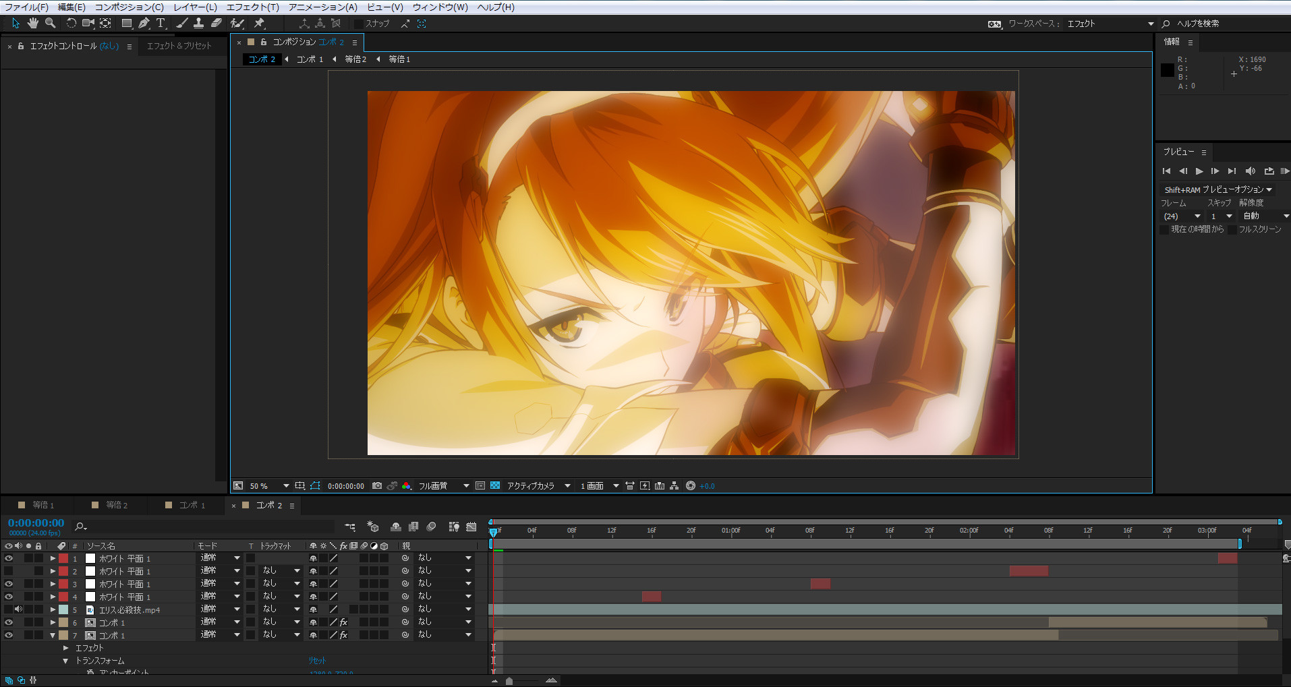Switch to the 等倍 2 timeline tab
1291x687 pixels.
[116, 505]
